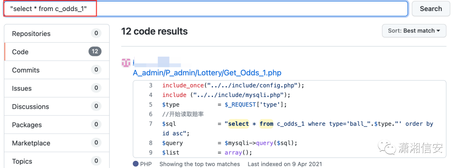
Task: Click line number 7 in code snippet
Action: click(151, 124)
